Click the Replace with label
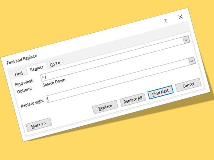Screen dimensions: 214x160 pyautogui.click(x=32, y=103)
